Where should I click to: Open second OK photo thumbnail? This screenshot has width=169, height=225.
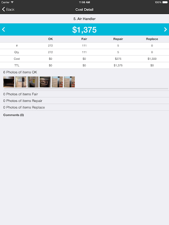[21, 82]
